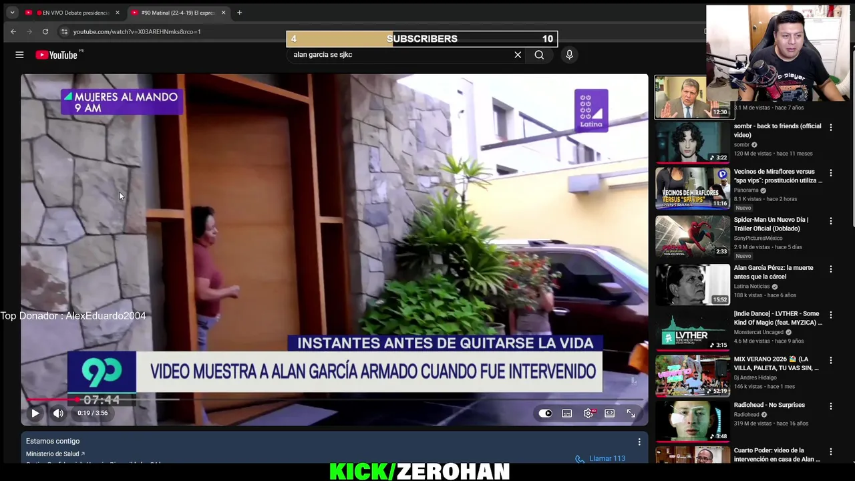Open the menu for the Cuarto Poder video
The height and width of the screenshot is (481, 855).
[x=831, y=451]
